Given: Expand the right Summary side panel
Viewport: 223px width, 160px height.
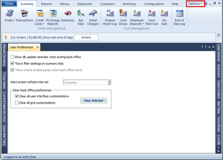Looking at the screenshot, I should [219, 71].
